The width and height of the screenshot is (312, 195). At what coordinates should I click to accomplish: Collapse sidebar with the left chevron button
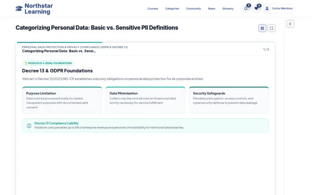(x=290, y=24)
